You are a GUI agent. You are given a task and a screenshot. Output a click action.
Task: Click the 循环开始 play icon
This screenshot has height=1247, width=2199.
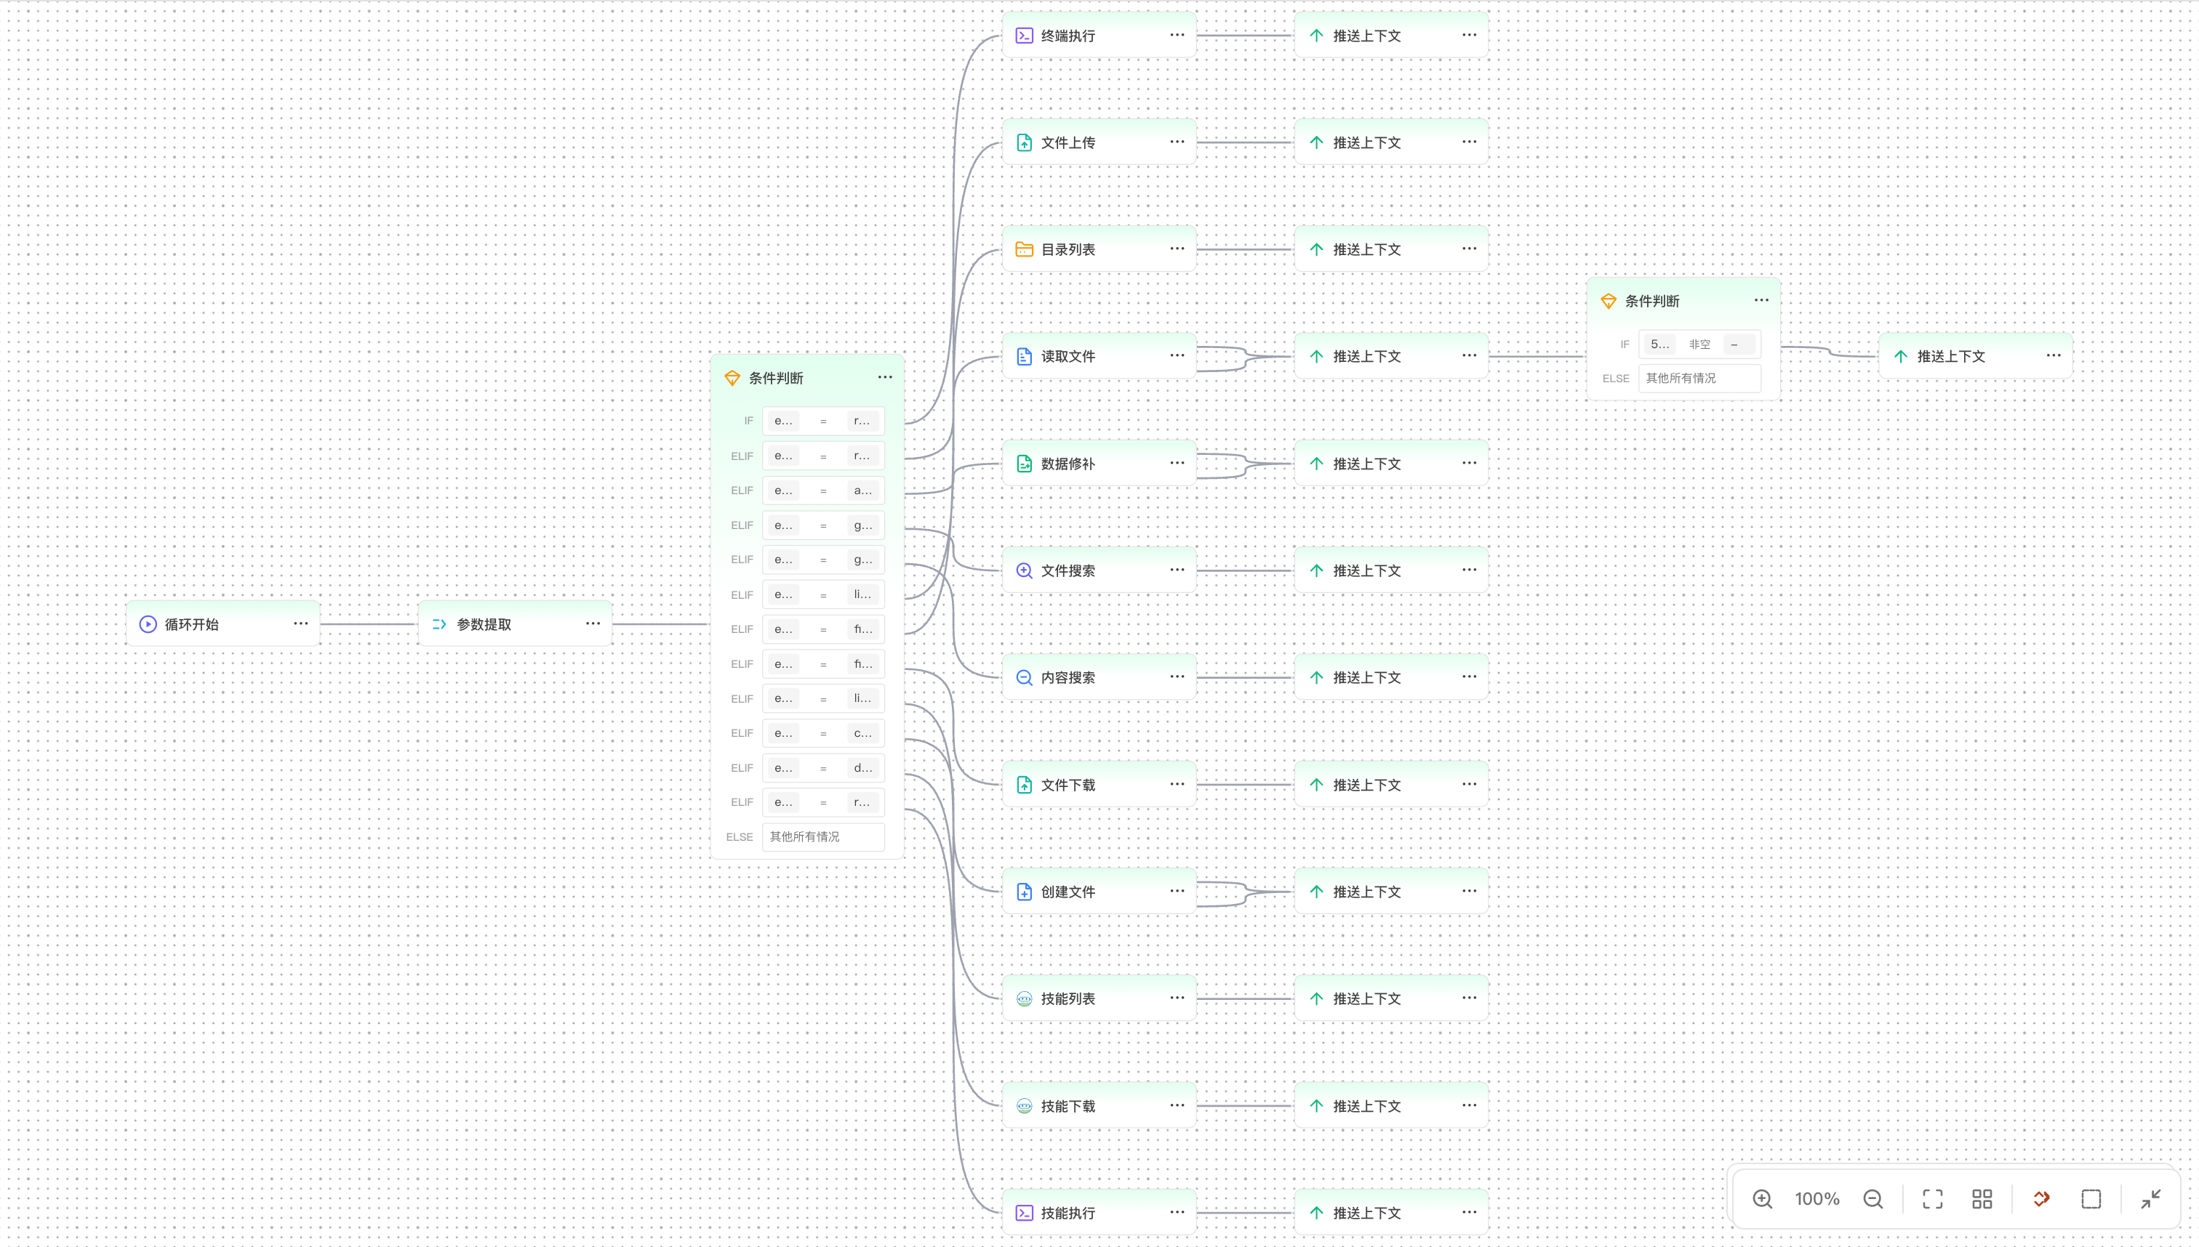click(148, 624)
